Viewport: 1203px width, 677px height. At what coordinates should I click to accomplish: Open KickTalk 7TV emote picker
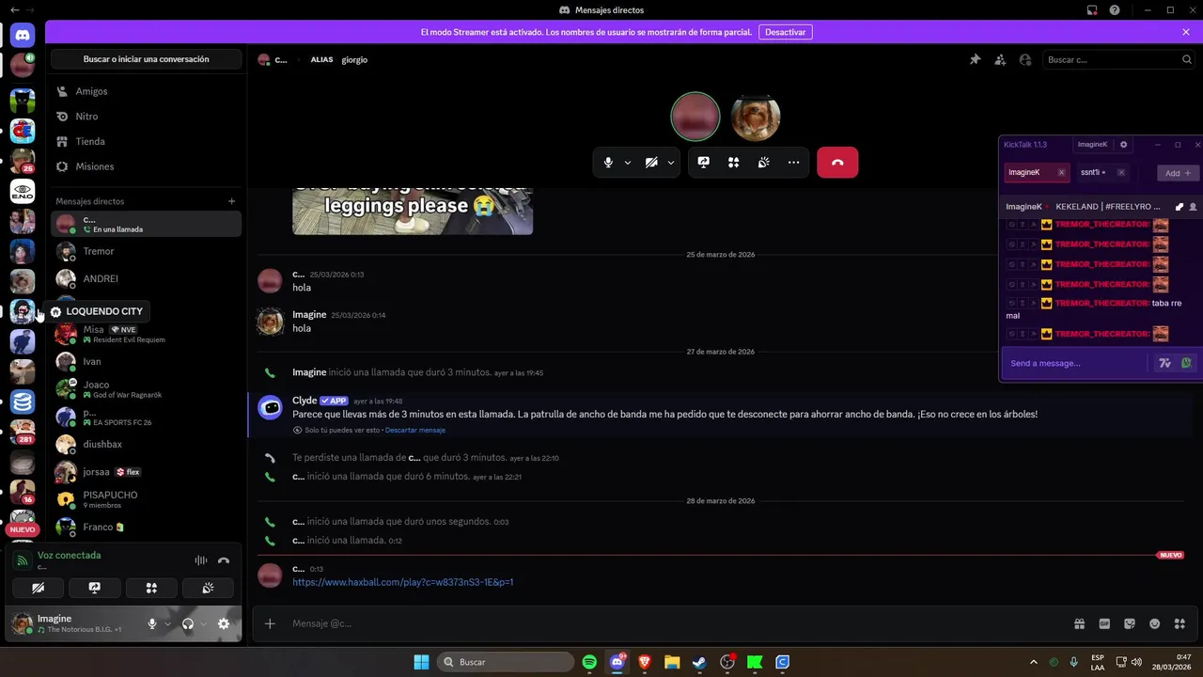click(1165, 363)
